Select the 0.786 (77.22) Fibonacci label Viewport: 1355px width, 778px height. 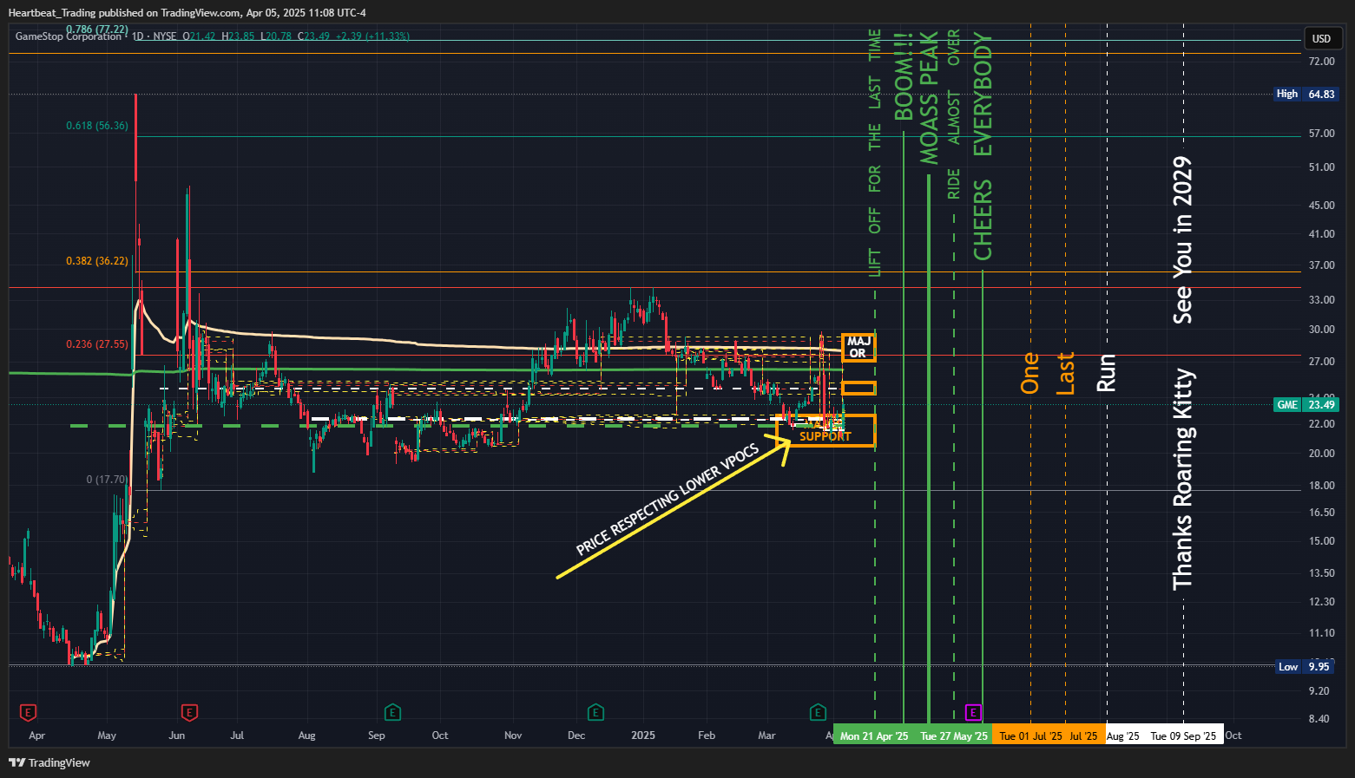click(97, 29)
